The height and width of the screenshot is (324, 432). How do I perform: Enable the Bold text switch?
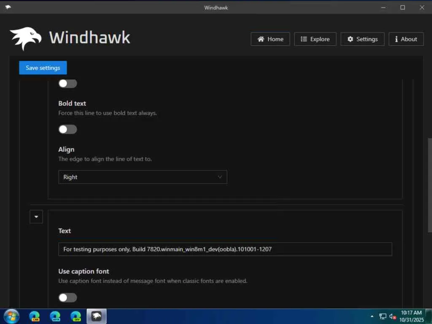(68, 129)
